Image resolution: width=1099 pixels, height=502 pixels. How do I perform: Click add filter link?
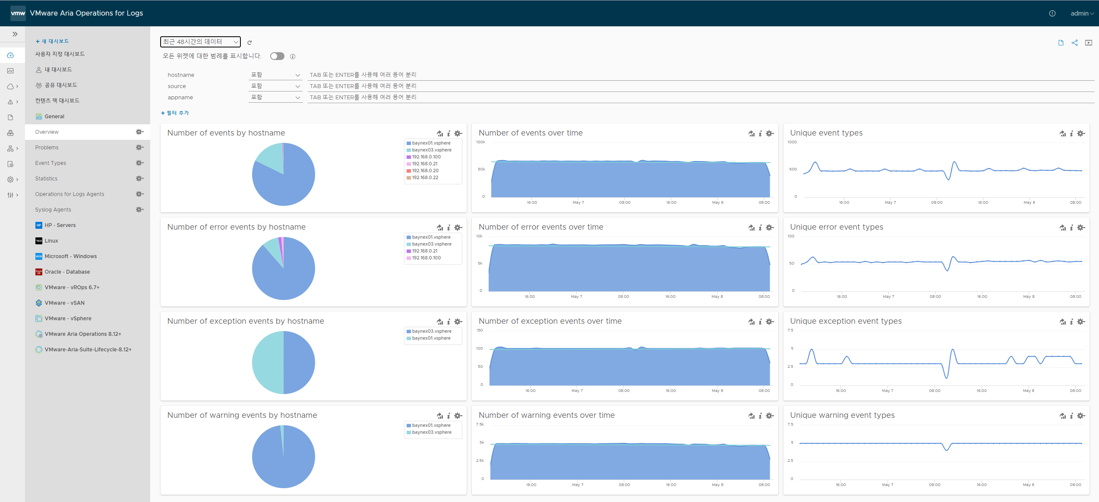(x=175, y=113)
